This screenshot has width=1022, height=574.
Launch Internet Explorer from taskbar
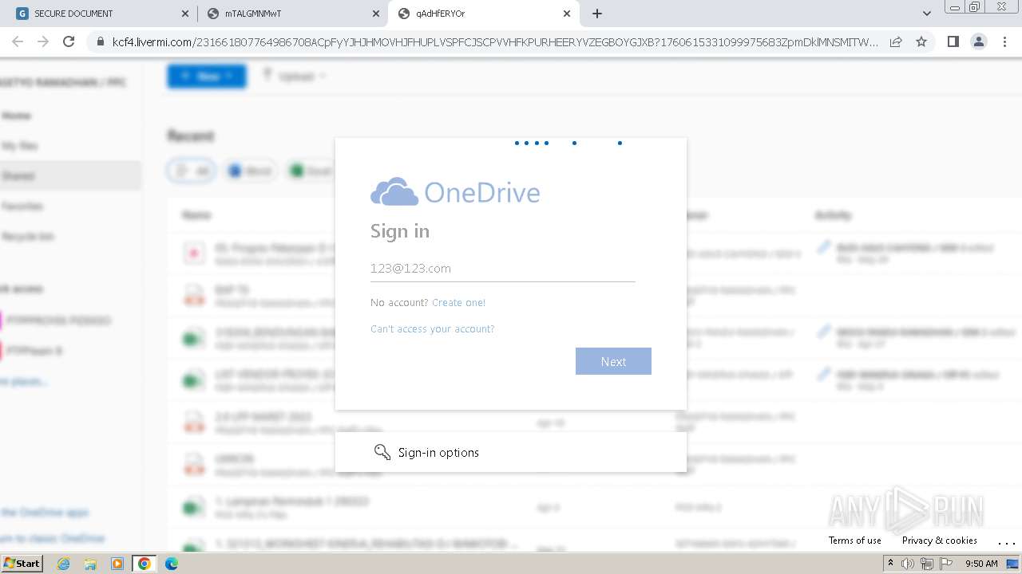click(64, 564)
